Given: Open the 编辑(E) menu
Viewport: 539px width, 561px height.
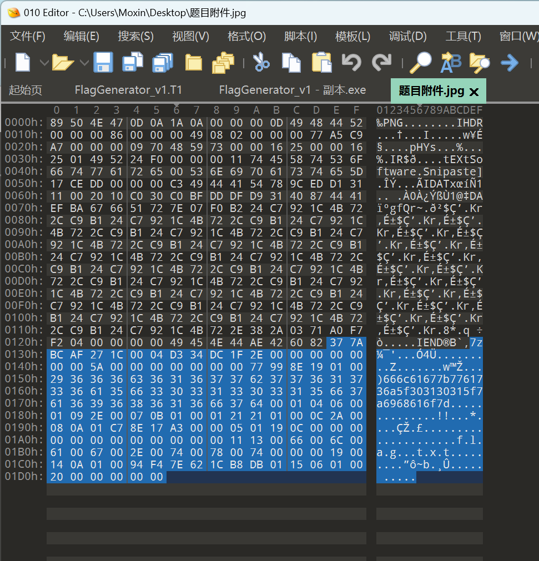Looking at the screenshot, I should (81, 36).
